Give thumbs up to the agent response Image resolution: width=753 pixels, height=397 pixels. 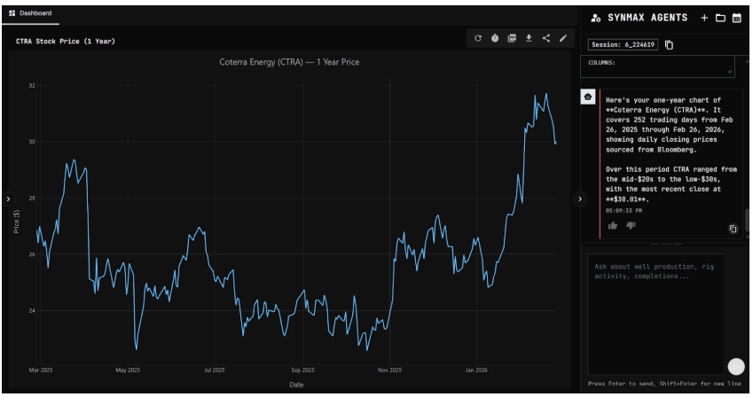coord(613,226)
